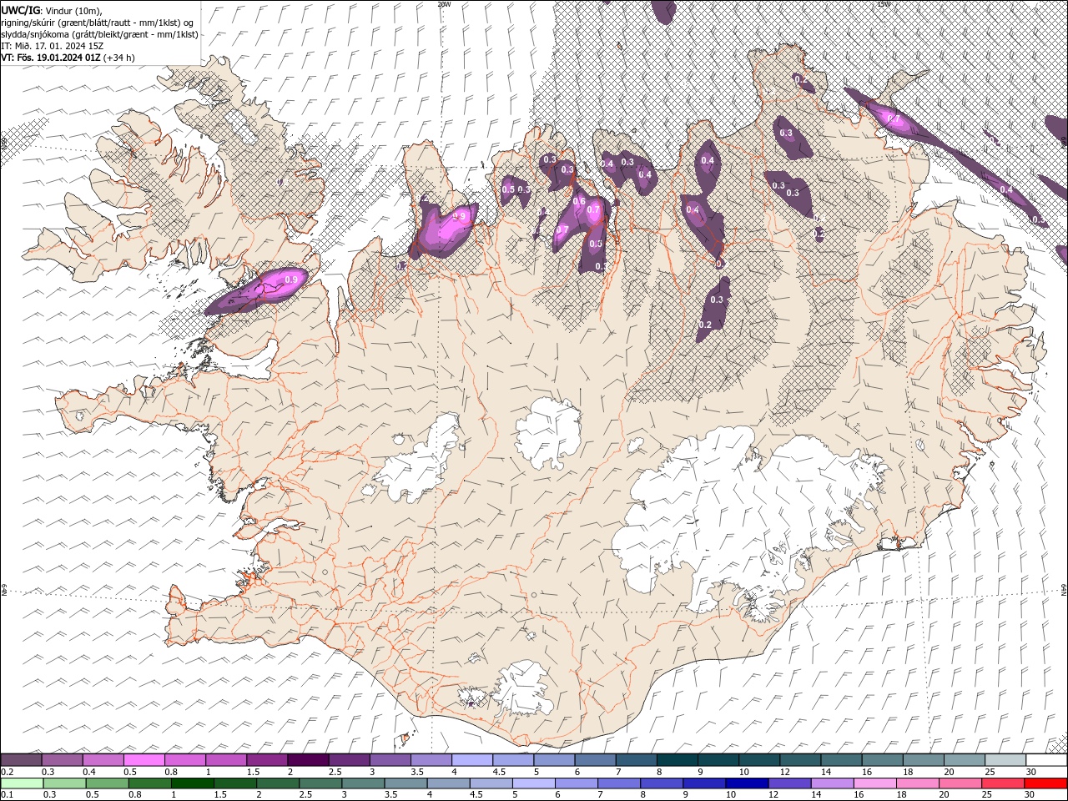The image size is (1068, 801).
Task: Click the 'IT: Mið. 17. 01. 2024 15Z' line
Action: (52, 46)
